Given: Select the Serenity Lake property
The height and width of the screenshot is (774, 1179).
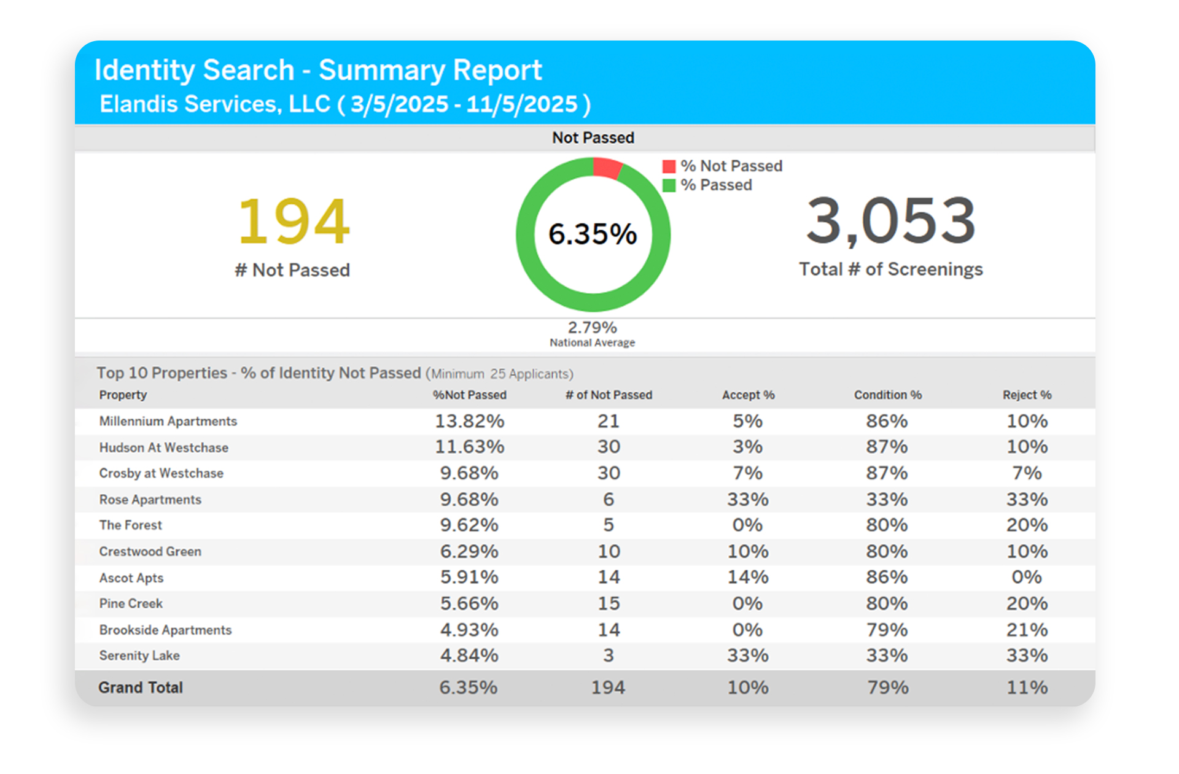Looking at the screenshot, I should click(x=139, y=656).
